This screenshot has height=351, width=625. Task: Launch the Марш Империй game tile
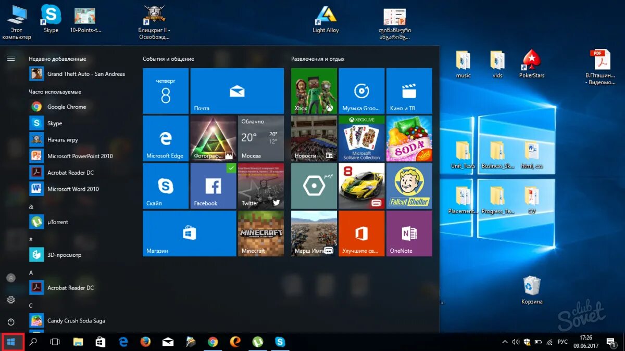pyautogui.click(x=314, y=233)
